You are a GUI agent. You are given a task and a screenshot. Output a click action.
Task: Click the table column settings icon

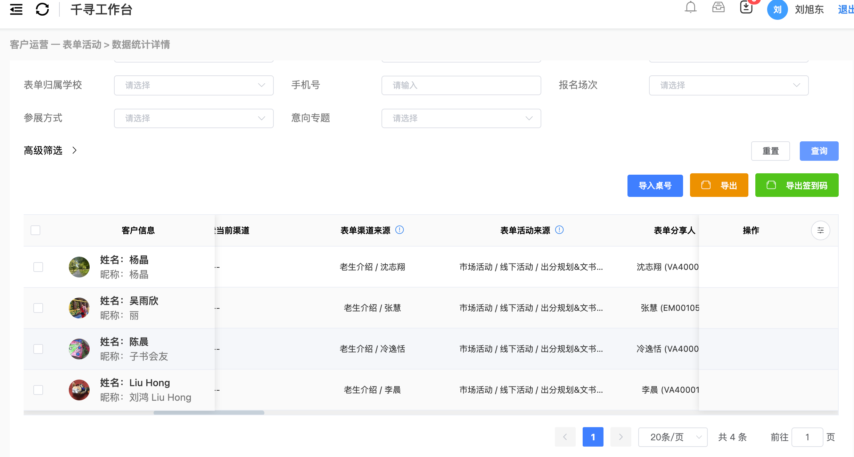click(x=820, y=230)
